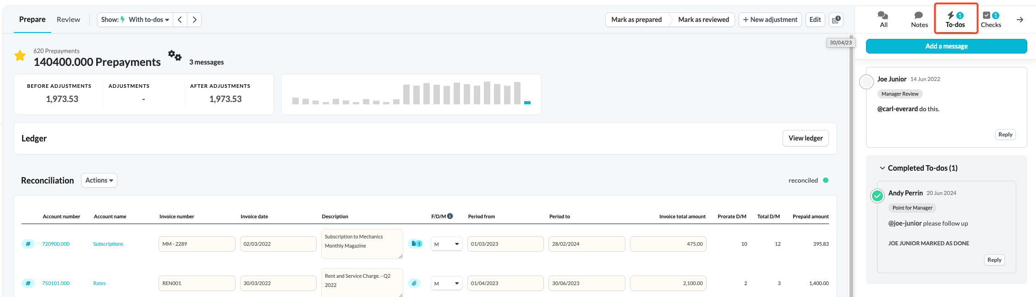
Task: Click the yellow favorite star for Prepayments
Action: [x=20, y=56]
